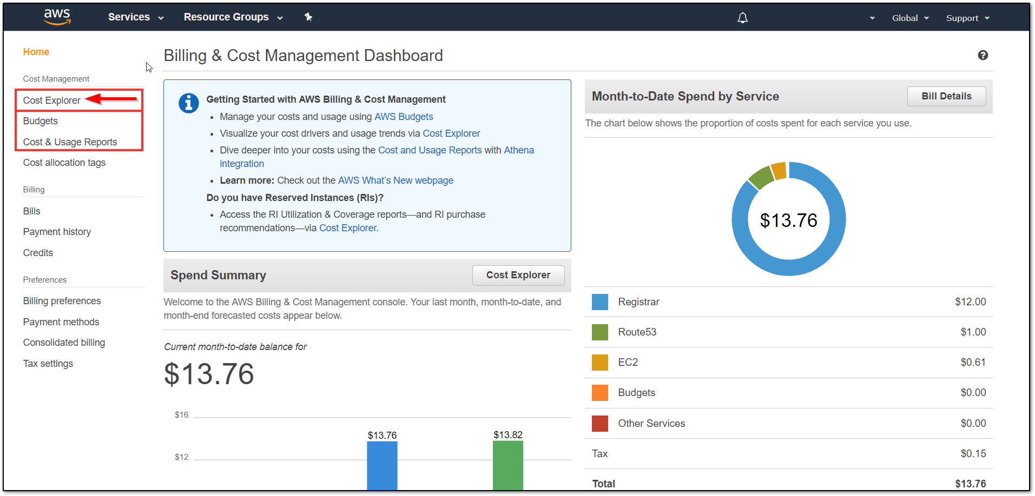The height and width of the screenshot is (496, 1035).
Task: Open Budgets in sidebar
Action: (41, 121)
